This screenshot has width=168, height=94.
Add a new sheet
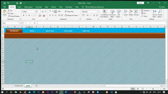(36, 86)
